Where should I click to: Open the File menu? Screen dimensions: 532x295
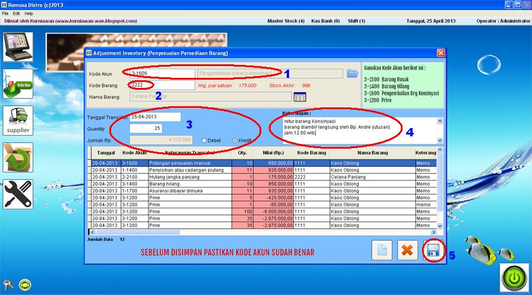(x=5, y=14)
